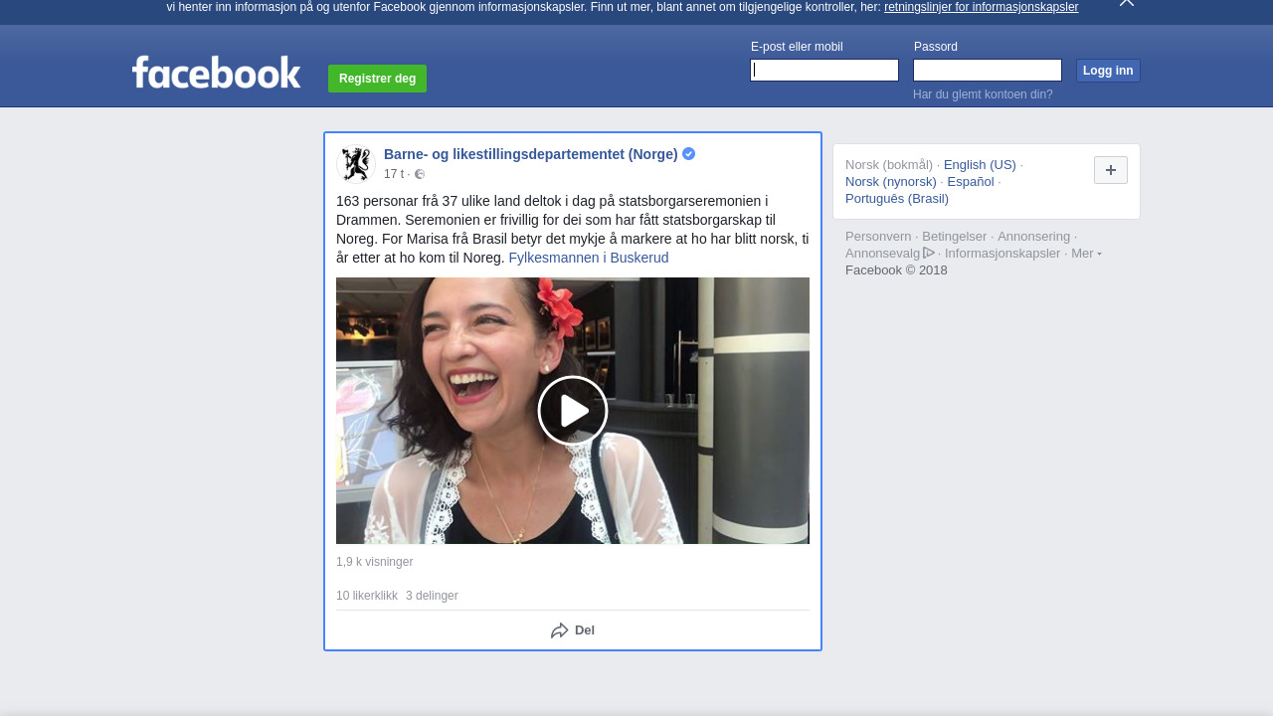This screenshot has height=716, width=1273.
Task: Click into the Passord field
Action: click(987, 71)
